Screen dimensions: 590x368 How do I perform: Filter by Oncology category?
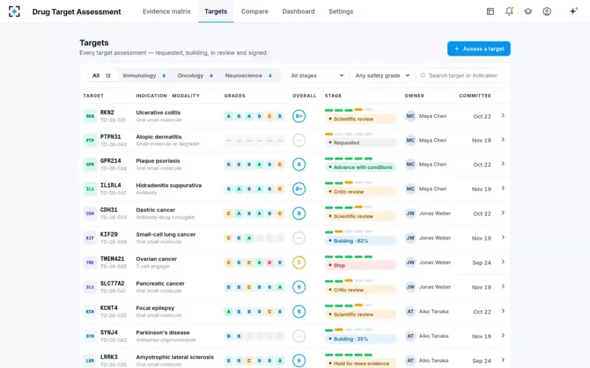[x=195, y=76]
